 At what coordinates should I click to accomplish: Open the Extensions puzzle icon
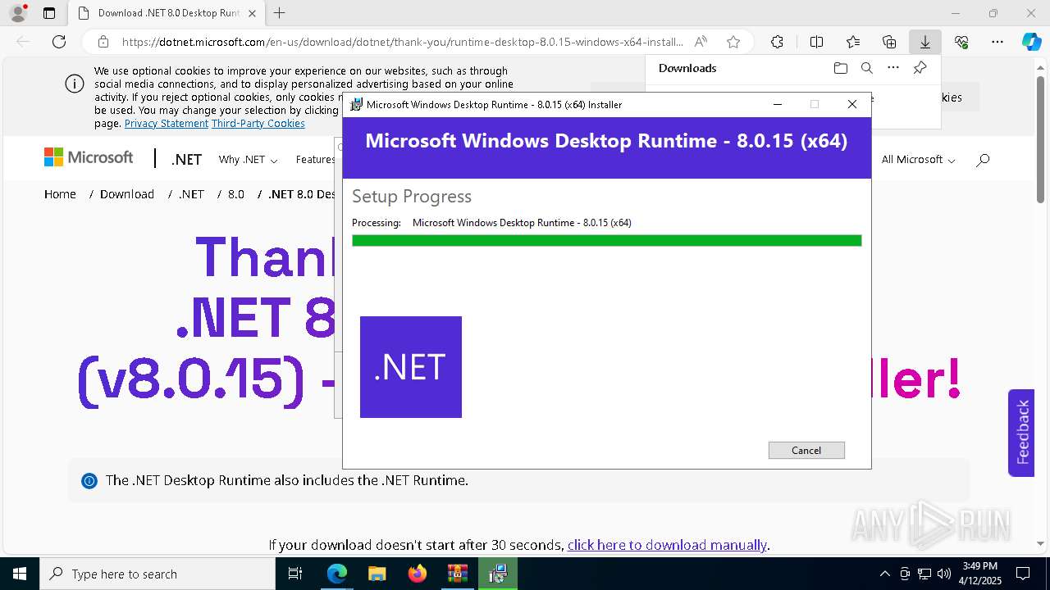click(x=777, y=42)
